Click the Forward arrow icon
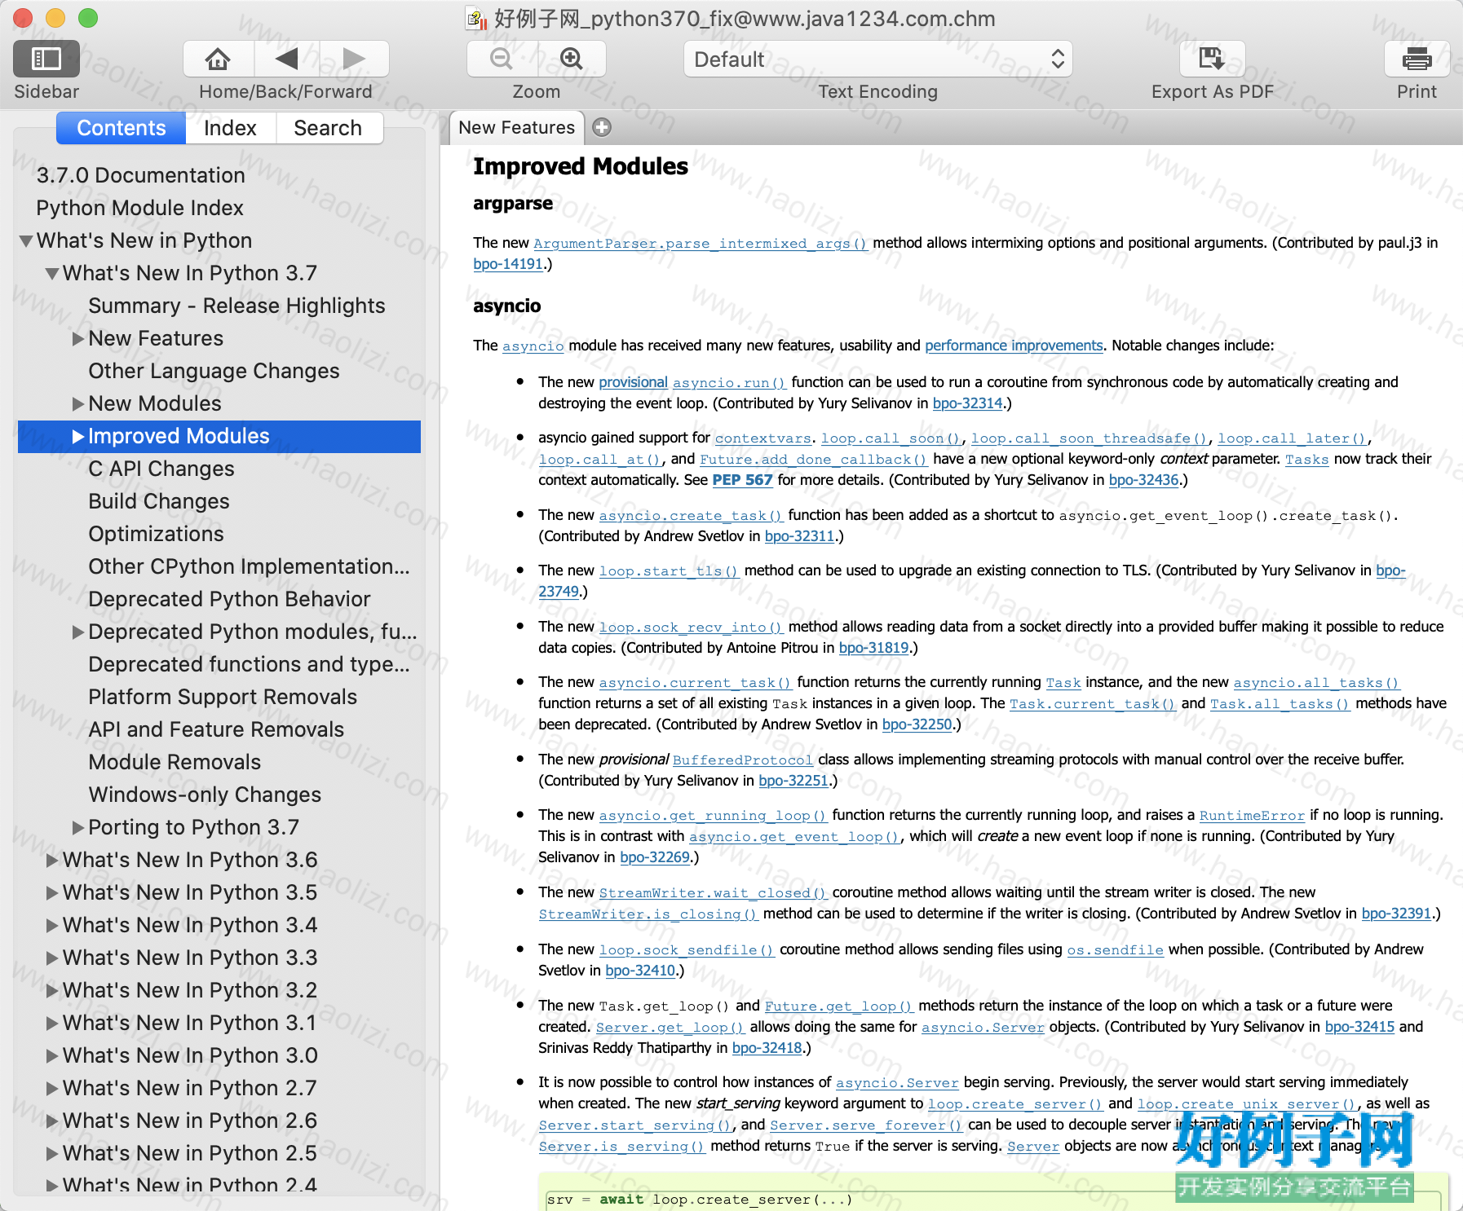 354,59
